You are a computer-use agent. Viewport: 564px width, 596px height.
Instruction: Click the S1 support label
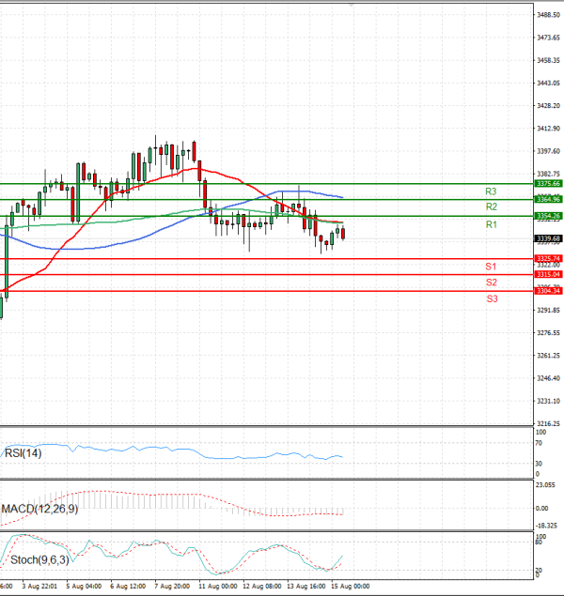pos(491,267)
